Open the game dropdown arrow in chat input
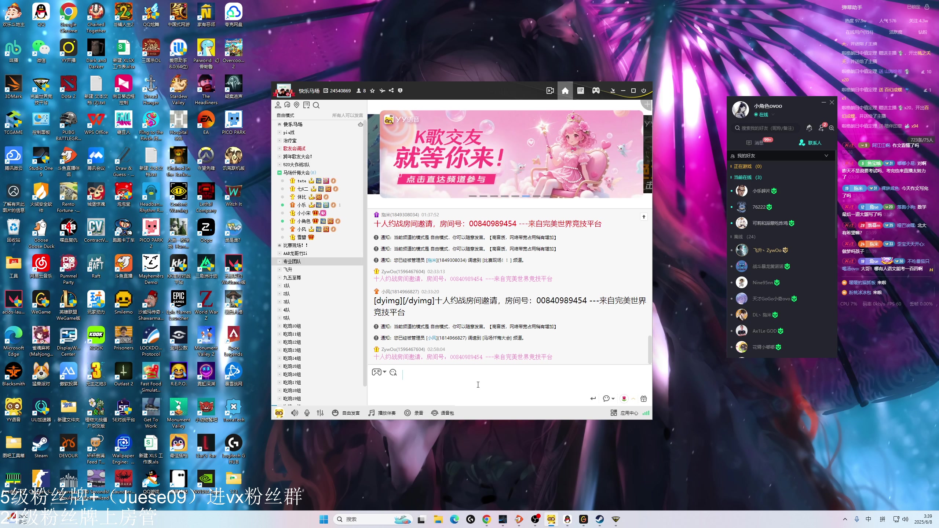Image resolution: width=939 pixels, height=528 pixels. click(384, 372)
